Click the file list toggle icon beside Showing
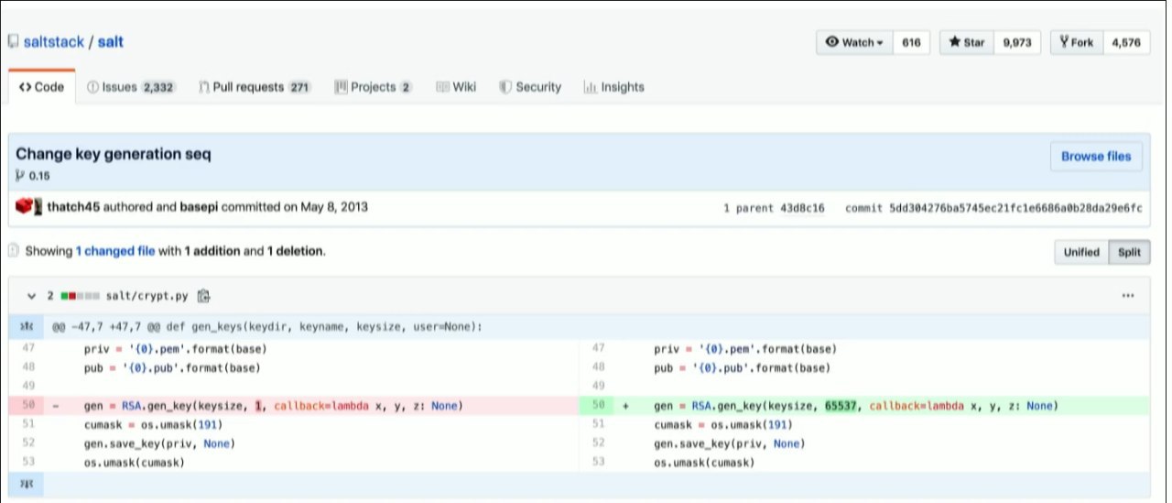 pyautogui.click(x=14, y=250)
